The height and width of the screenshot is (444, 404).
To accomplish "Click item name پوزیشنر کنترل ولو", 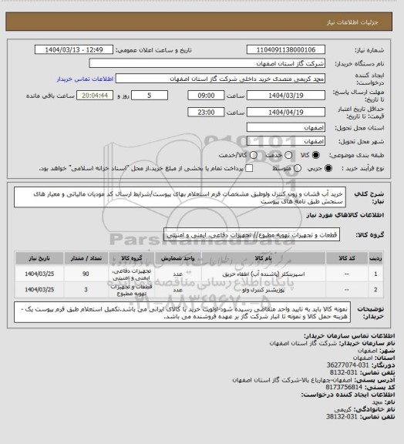I will pos(264,290).
